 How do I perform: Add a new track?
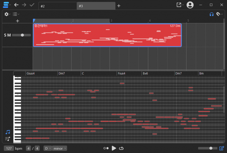click(18, 21)
